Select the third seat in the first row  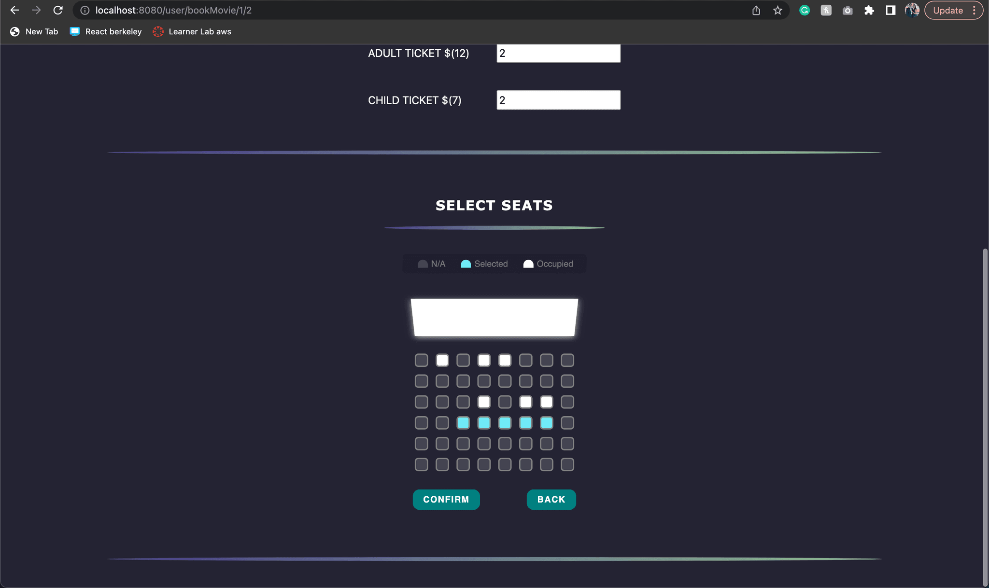point(463,360)
